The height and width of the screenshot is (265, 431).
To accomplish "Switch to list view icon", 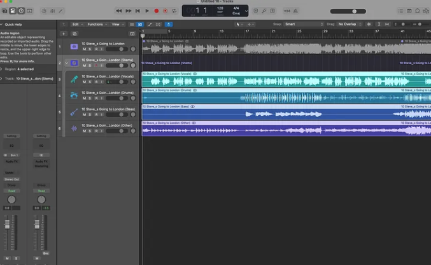I will (x=132, y=24).
